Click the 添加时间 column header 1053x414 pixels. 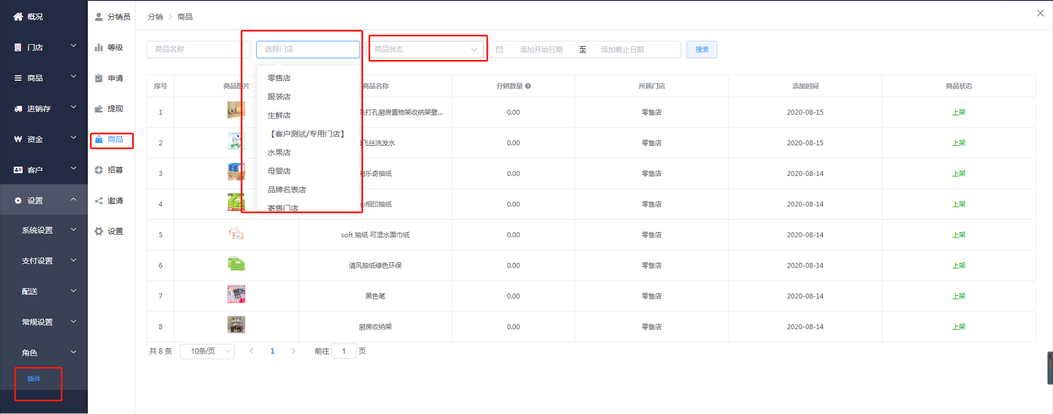pyautogui.click(x=805, y=86)
